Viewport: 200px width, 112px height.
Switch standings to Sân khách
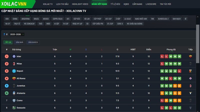tap(33, 42)
